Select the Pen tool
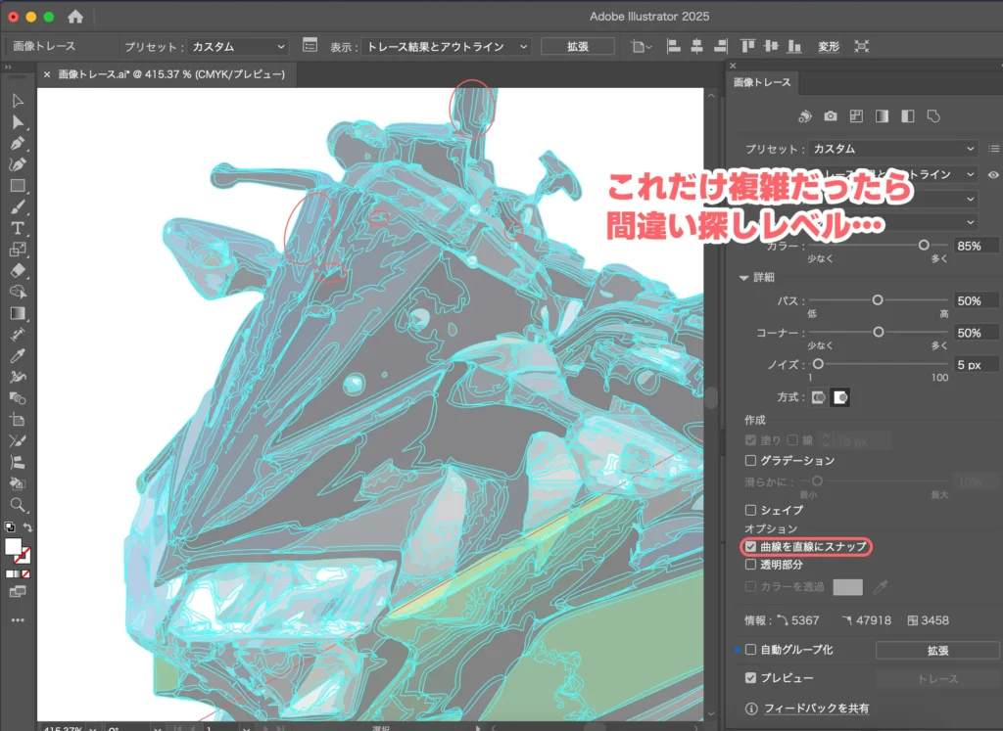 [18, 144]
